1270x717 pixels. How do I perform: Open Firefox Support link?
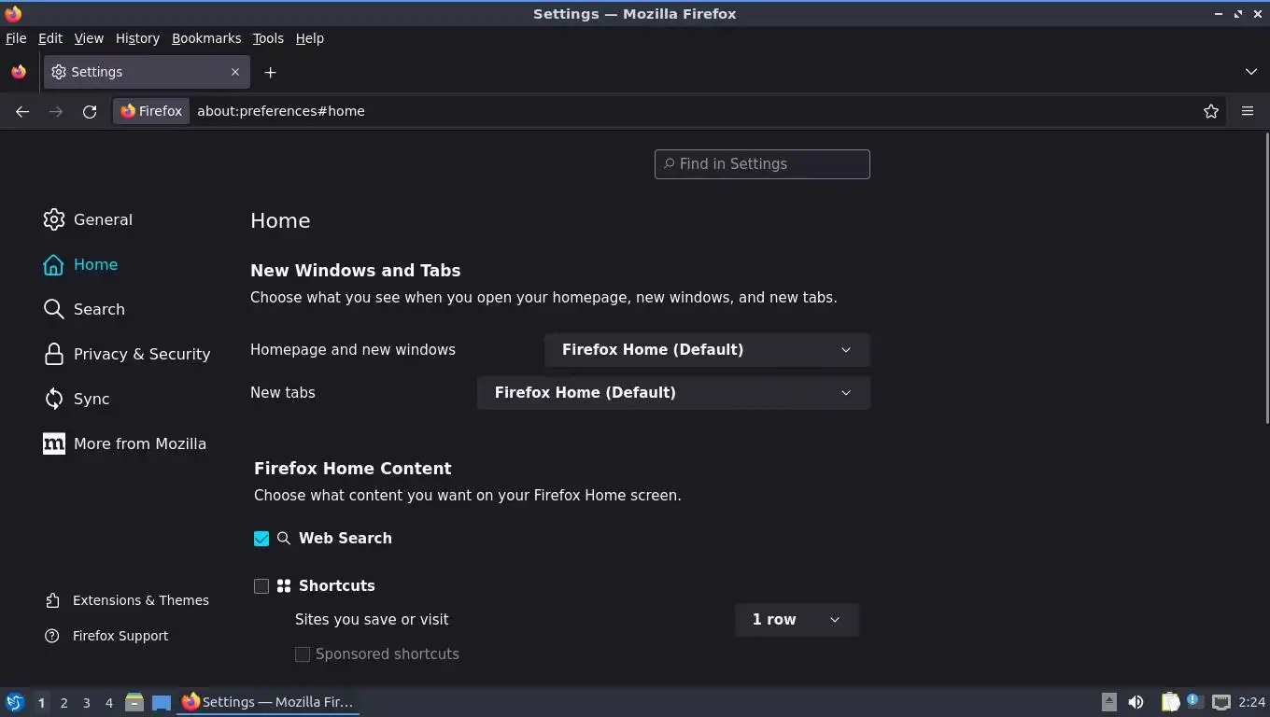pos(106,636)
